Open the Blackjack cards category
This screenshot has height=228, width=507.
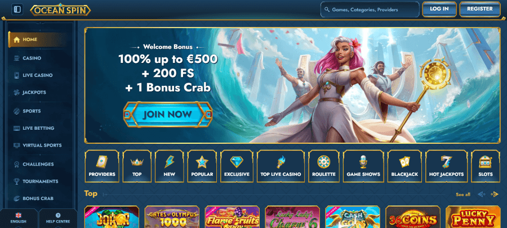404,166
